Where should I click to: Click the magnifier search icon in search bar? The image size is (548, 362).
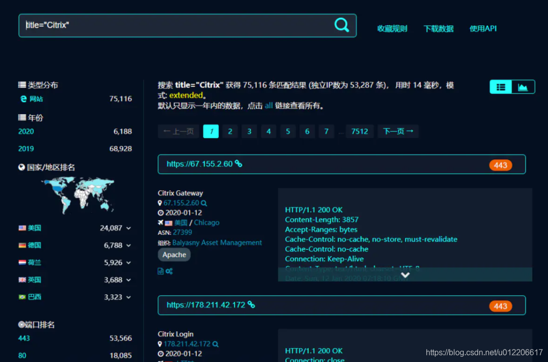coord(342,25)
